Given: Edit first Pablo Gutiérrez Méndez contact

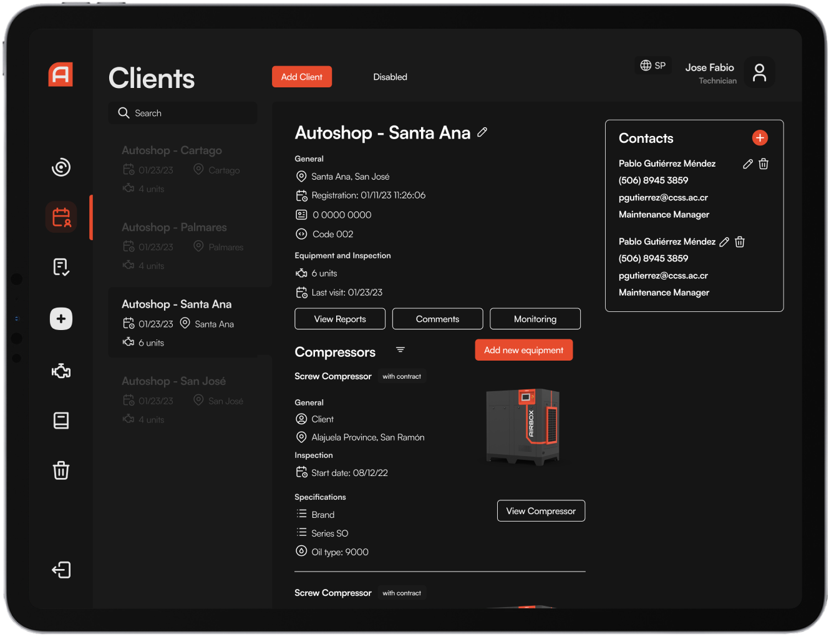Looking at the screenshot, I should [x=748, y=164].
